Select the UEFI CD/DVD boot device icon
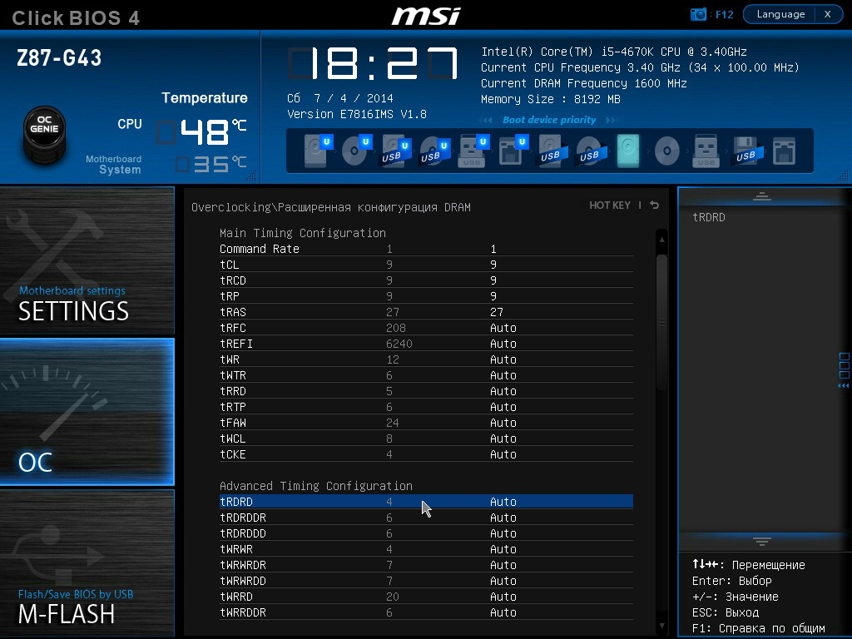Viewport: 852px width, 639px height. (x=356, y=151)
